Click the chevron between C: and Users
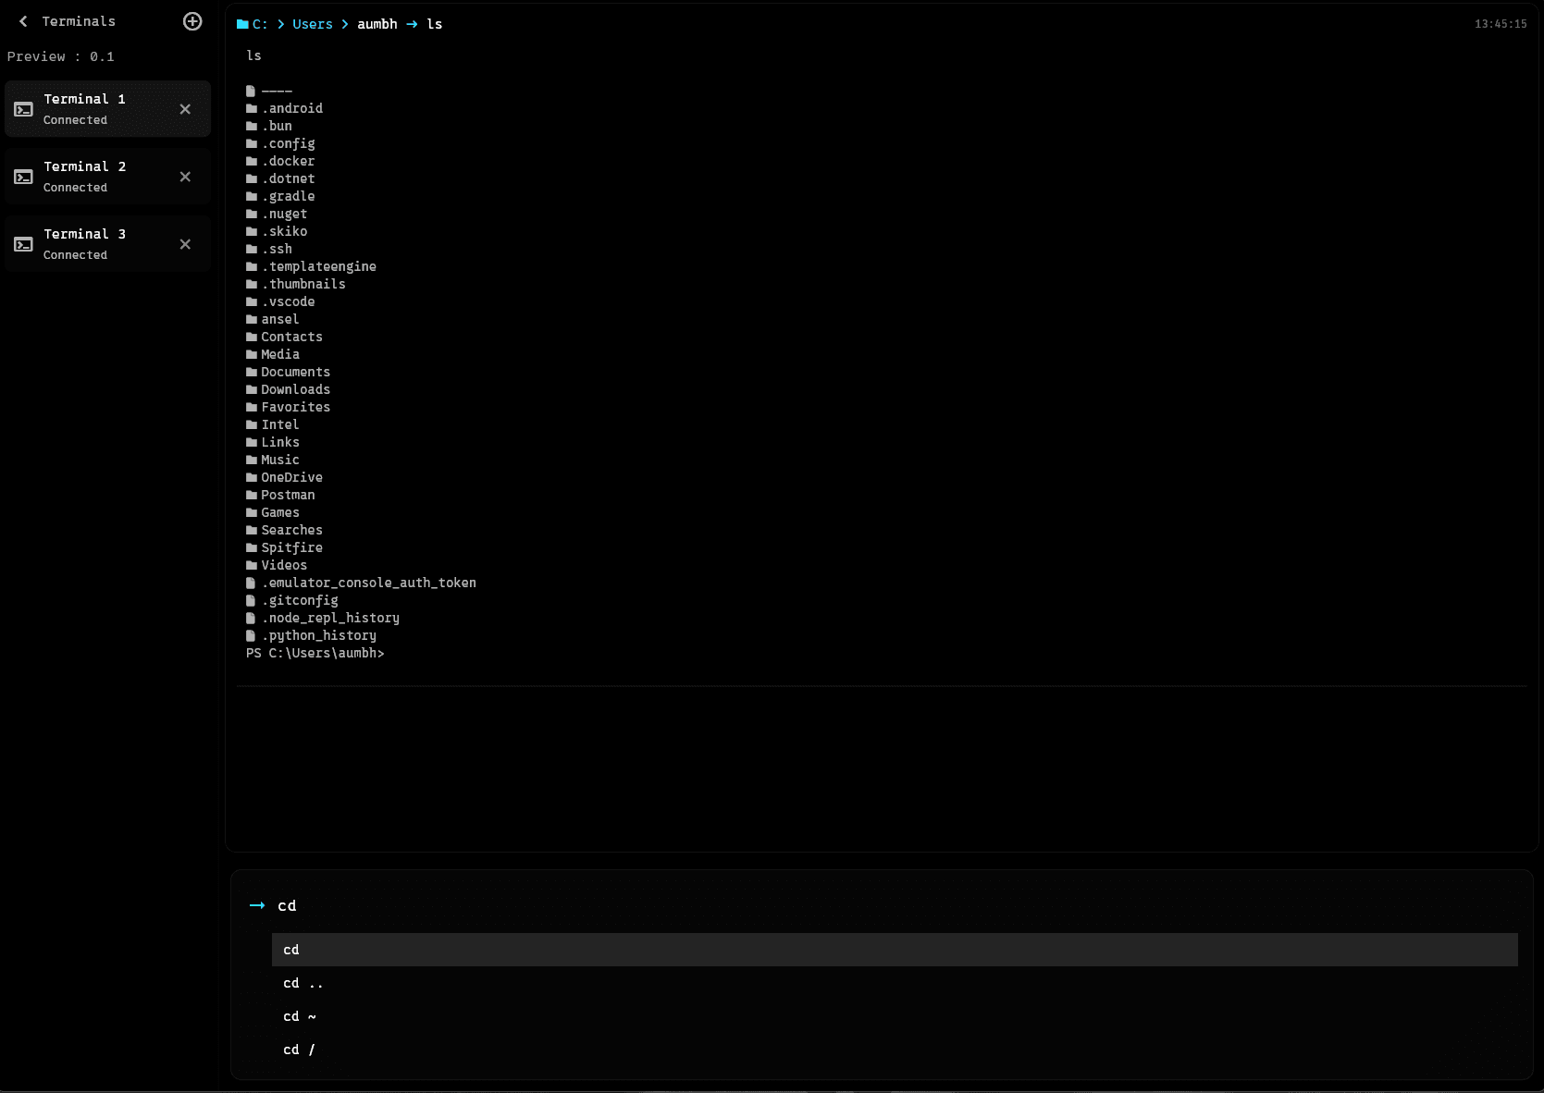Screen dimensions: 1544x1093 point(279,24)
